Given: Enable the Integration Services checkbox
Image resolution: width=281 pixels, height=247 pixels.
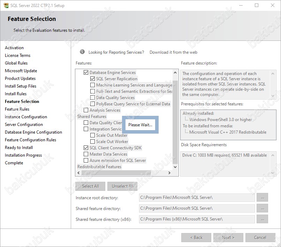Looking at the screenshot, I should (x=86, y=129).
